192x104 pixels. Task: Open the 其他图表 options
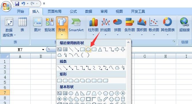pos(167,27)
